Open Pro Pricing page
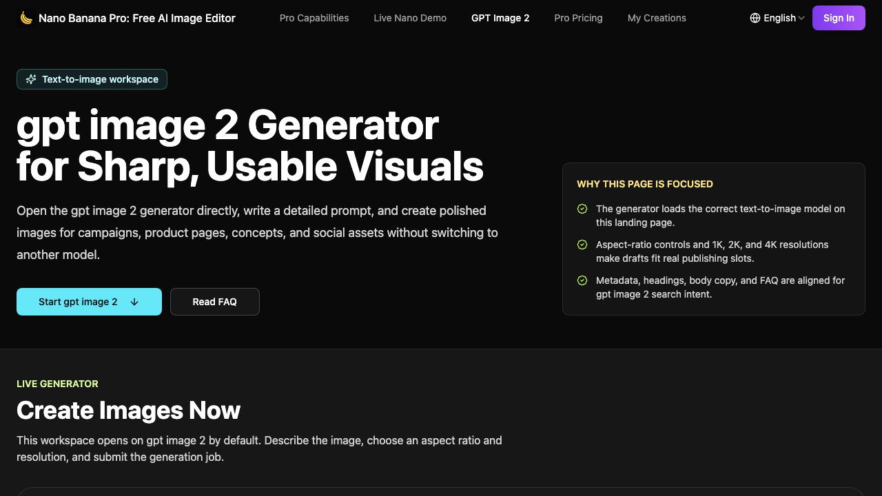The height and width of the screenshot is (496, 882). click(578, 18)
